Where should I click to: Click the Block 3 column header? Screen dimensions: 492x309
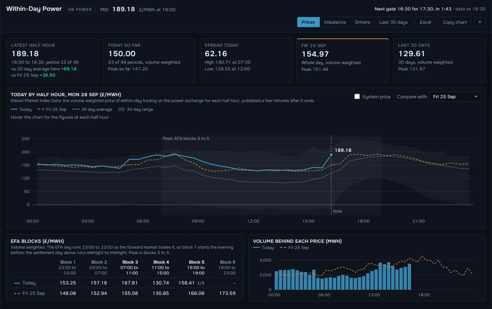130,268
